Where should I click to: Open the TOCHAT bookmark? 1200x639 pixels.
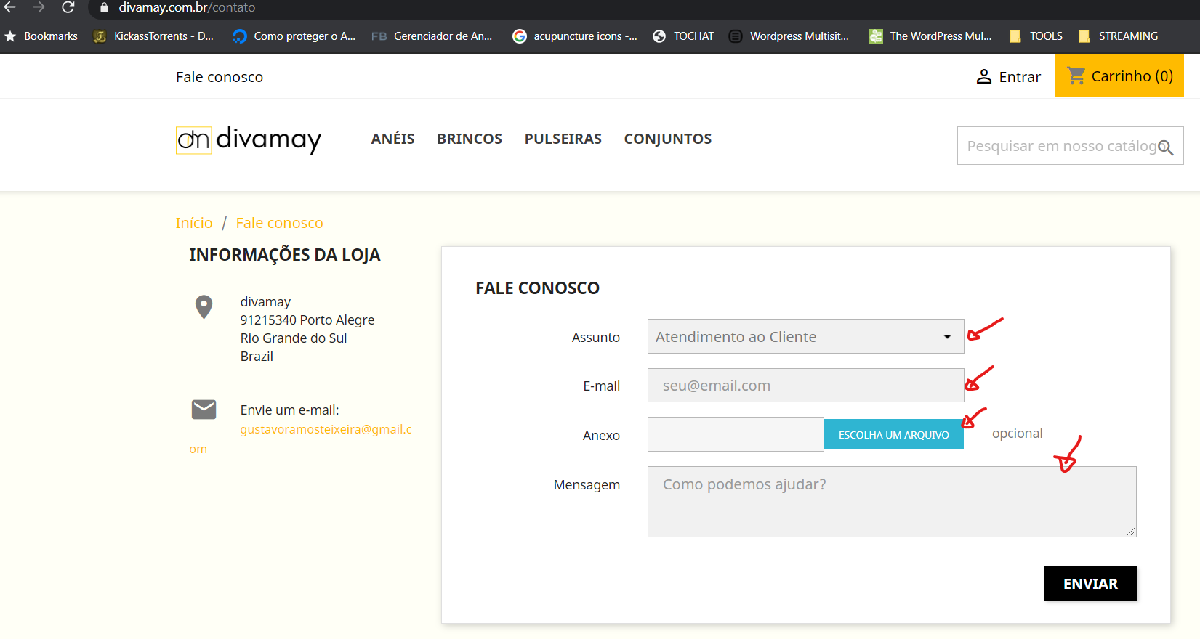coord(683,36)
